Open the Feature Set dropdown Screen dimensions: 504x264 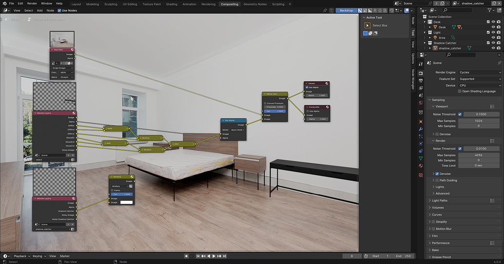(480, 79)
